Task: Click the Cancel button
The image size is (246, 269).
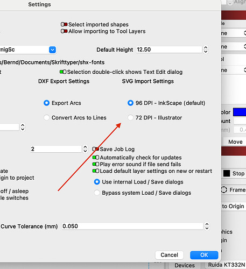Action: 170,255
